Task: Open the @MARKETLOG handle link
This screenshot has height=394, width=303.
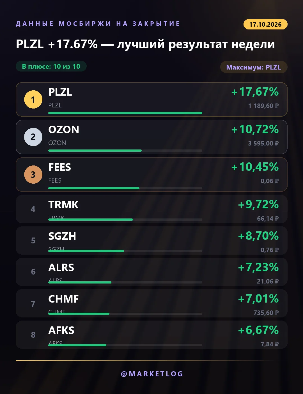Action: (x=152, y=374)
